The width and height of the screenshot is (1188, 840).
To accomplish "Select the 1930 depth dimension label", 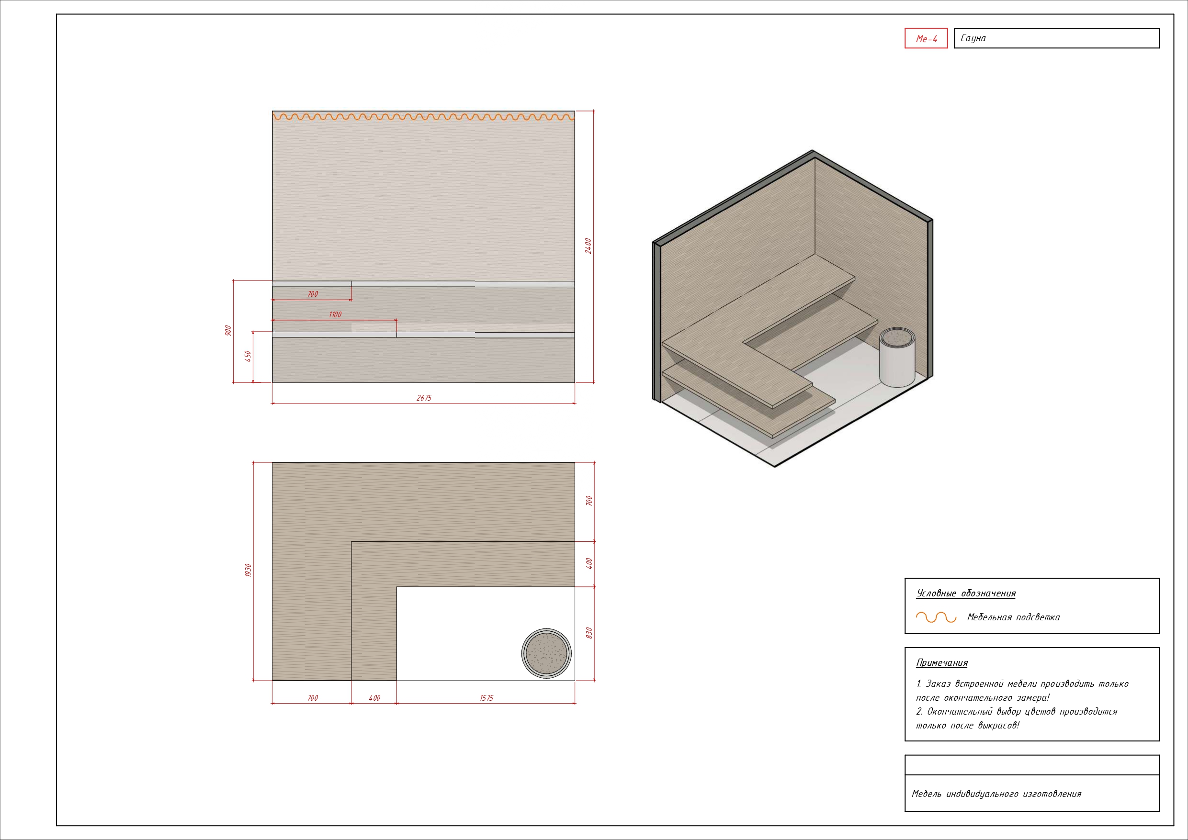I will coord(248,571).
